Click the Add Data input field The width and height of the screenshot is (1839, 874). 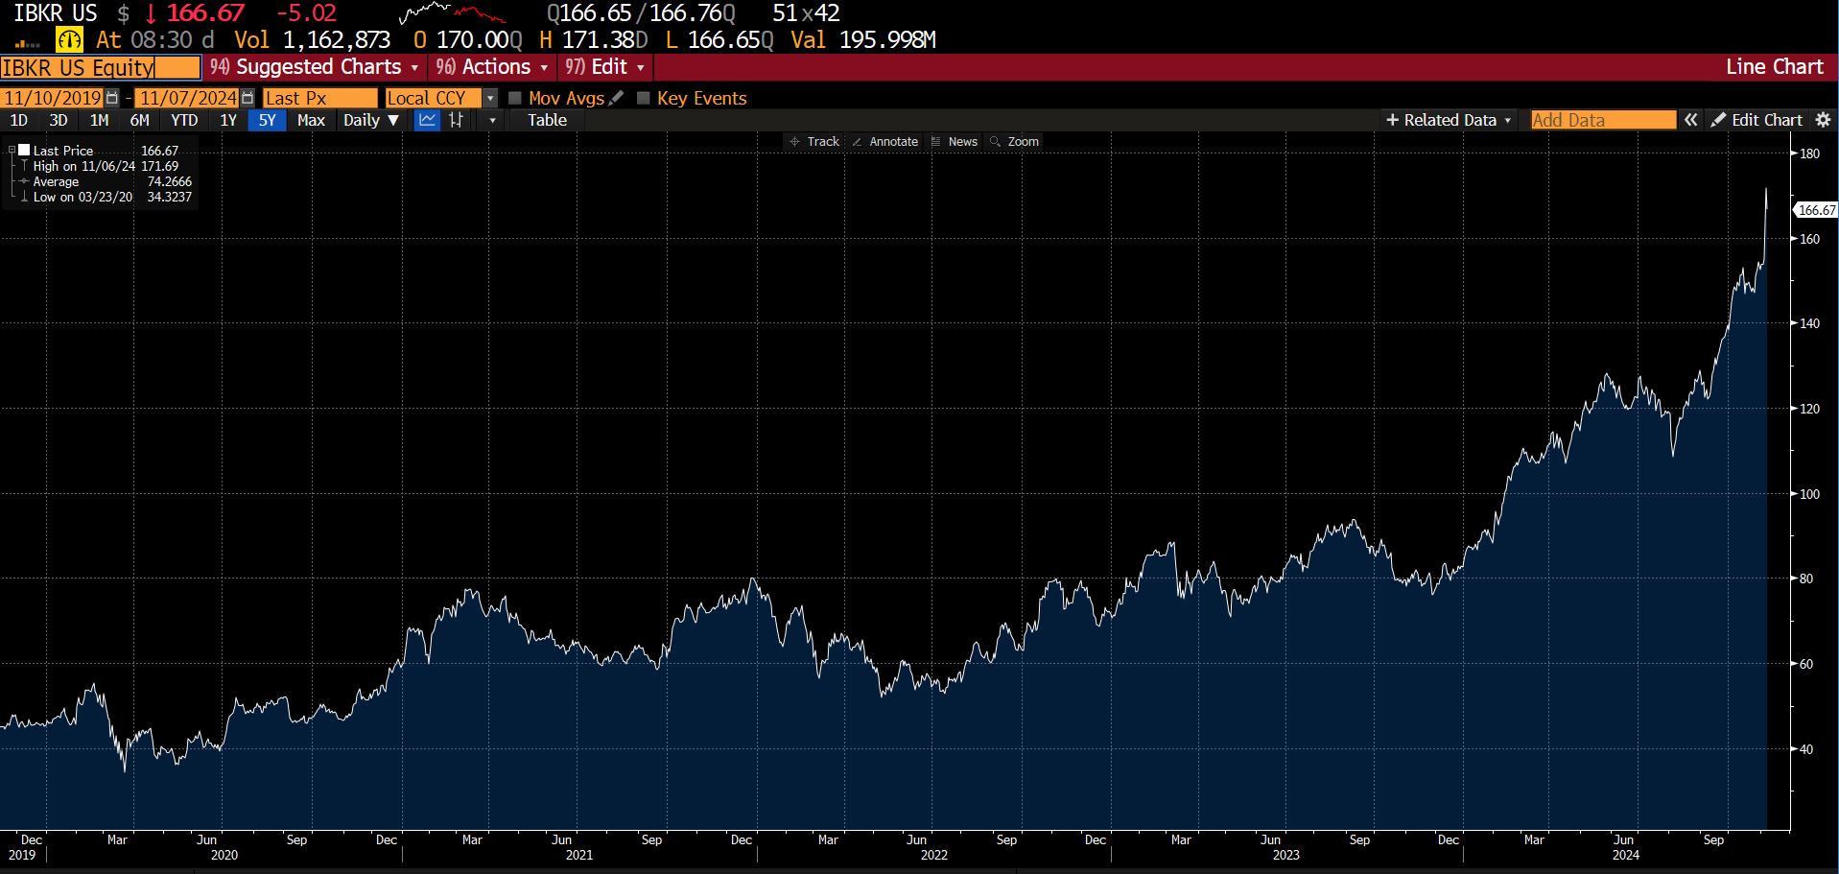tap(1602, 120)
